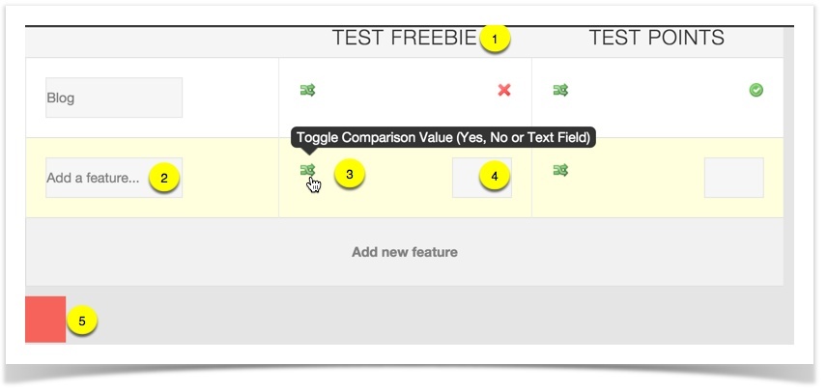827x392 pixels.
Task: Click yellow marker number 4
Action: [495, 177]
